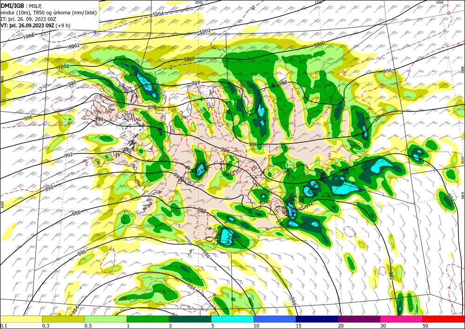
Task: Click the 'vindur (10m), T850 og úrkoma' line
Action: [48, 13]
